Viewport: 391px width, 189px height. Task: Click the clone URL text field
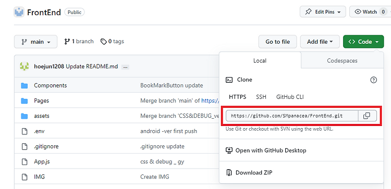coord(292,116)
